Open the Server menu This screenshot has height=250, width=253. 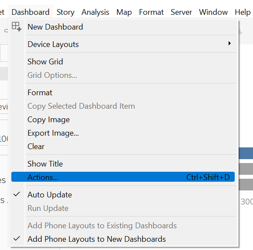tap(181, 12)
